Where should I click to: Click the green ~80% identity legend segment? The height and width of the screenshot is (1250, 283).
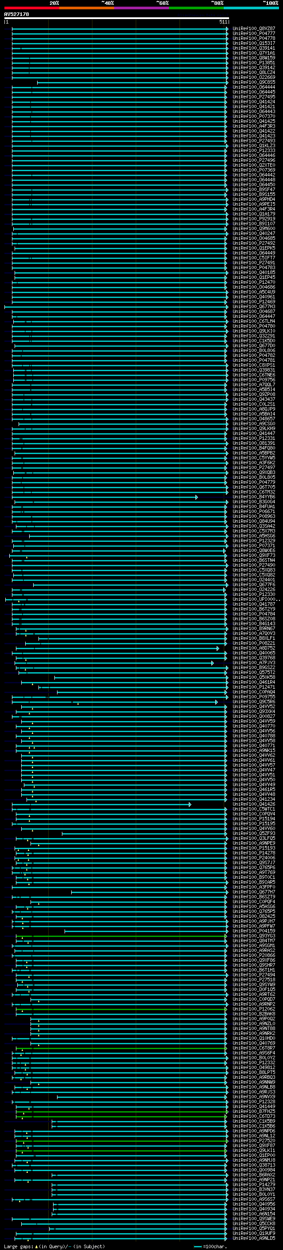[x=196, y=8]
